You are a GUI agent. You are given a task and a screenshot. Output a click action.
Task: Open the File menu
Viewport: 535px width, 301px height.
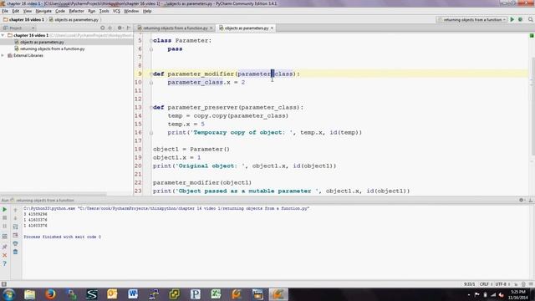click(5, 11)
